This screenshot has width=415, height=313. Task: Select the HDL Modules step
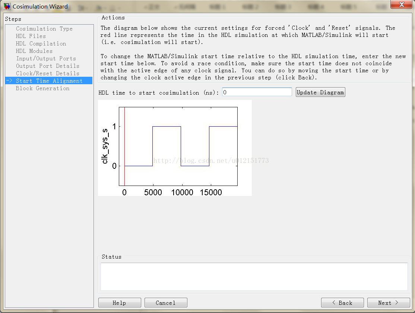point(34,51)
